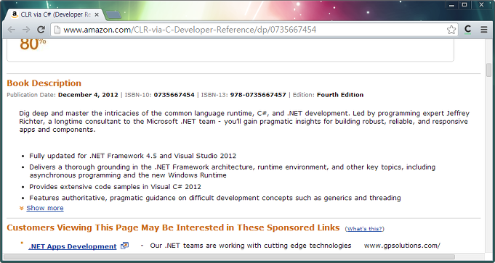This screenshot has width=495, height=263.
Task: Go back with the browser back arrow
Action: (12, 30)
